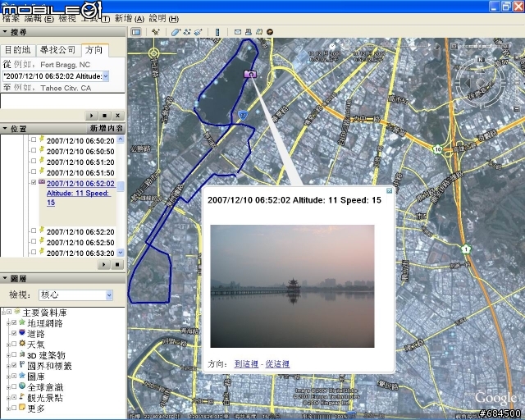525x420 pixels.
Task: Check the 2007/12/10 06:50:20 checkbox
Action: point(34,139)
